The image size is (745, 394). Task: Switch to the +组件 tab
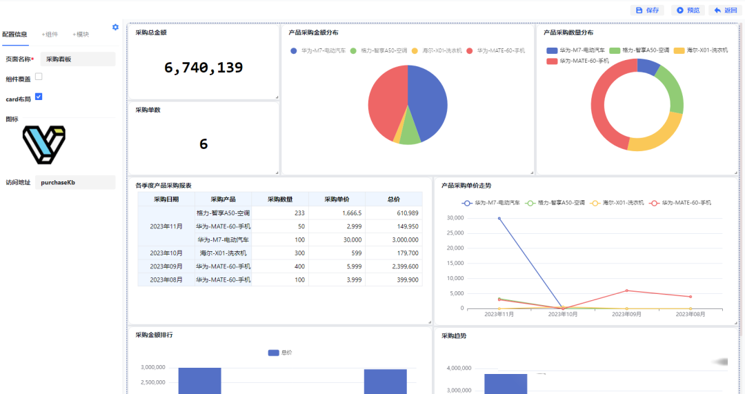50,34
